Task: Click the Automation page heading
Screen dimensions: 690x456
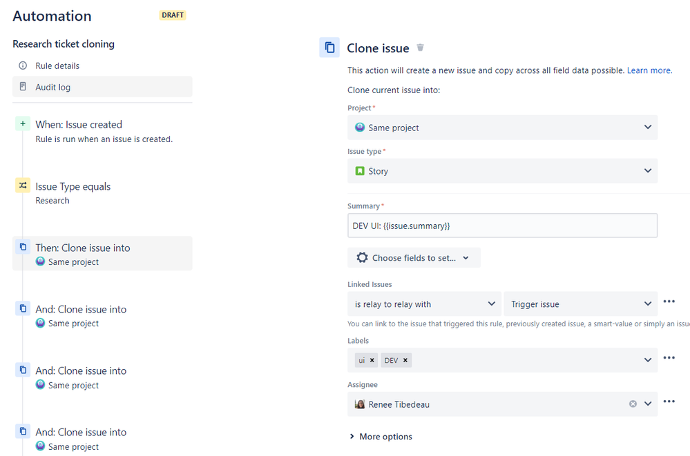Action: coord(52,16)
